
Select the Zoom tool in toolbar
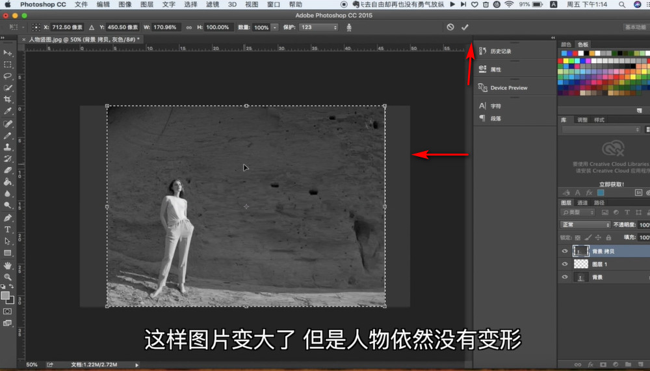pyautogui.click(x=7, y=277)
